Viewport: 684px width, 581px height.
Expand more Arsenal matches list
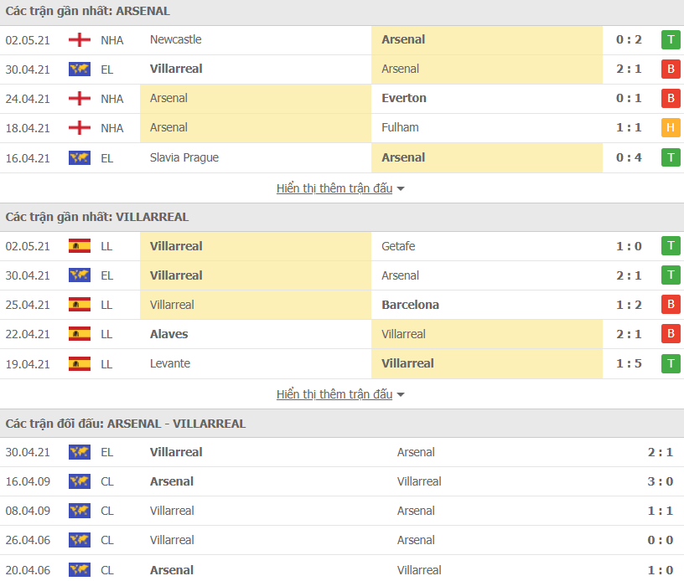[x=340, y=188]
